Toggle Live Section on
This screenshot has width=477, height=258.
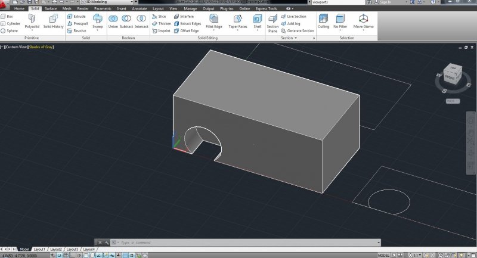pyautogui.click(x=293, y=17)
